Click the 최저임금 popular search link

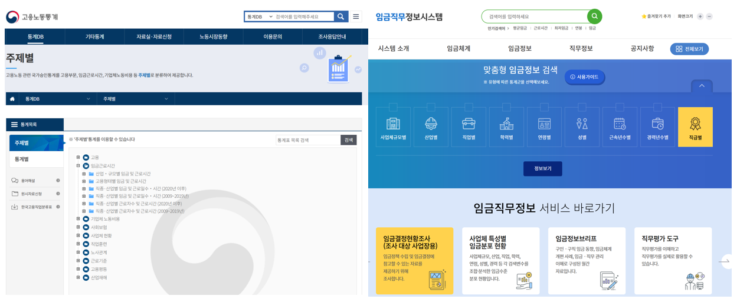pyautogui.click(x=561, y=28)
